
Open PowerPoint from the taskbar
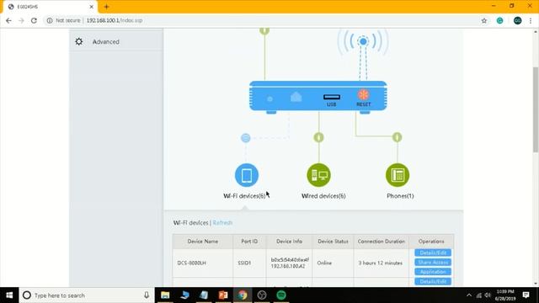click(223, 295)
